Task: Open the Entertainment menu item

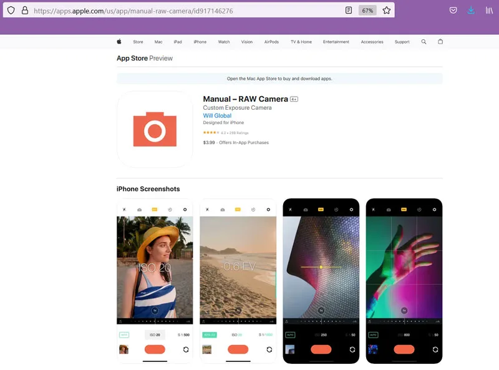Action: pos(336,42)
